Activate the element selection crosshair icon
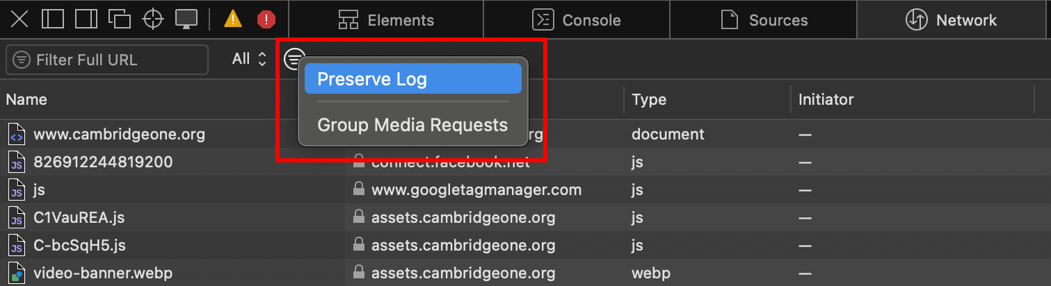This screenshot has height=286, width=1051. [153, 19]
